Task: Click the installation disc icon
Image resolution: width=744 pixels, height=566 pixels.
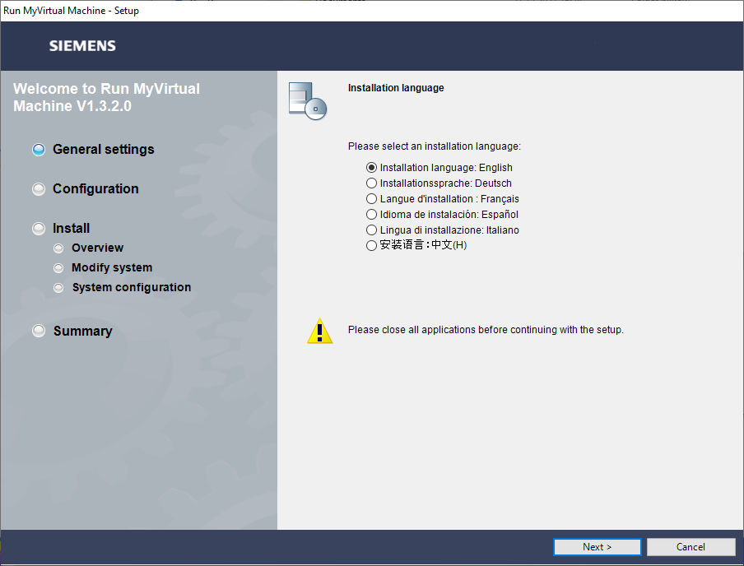Action: tap(307, 101)
